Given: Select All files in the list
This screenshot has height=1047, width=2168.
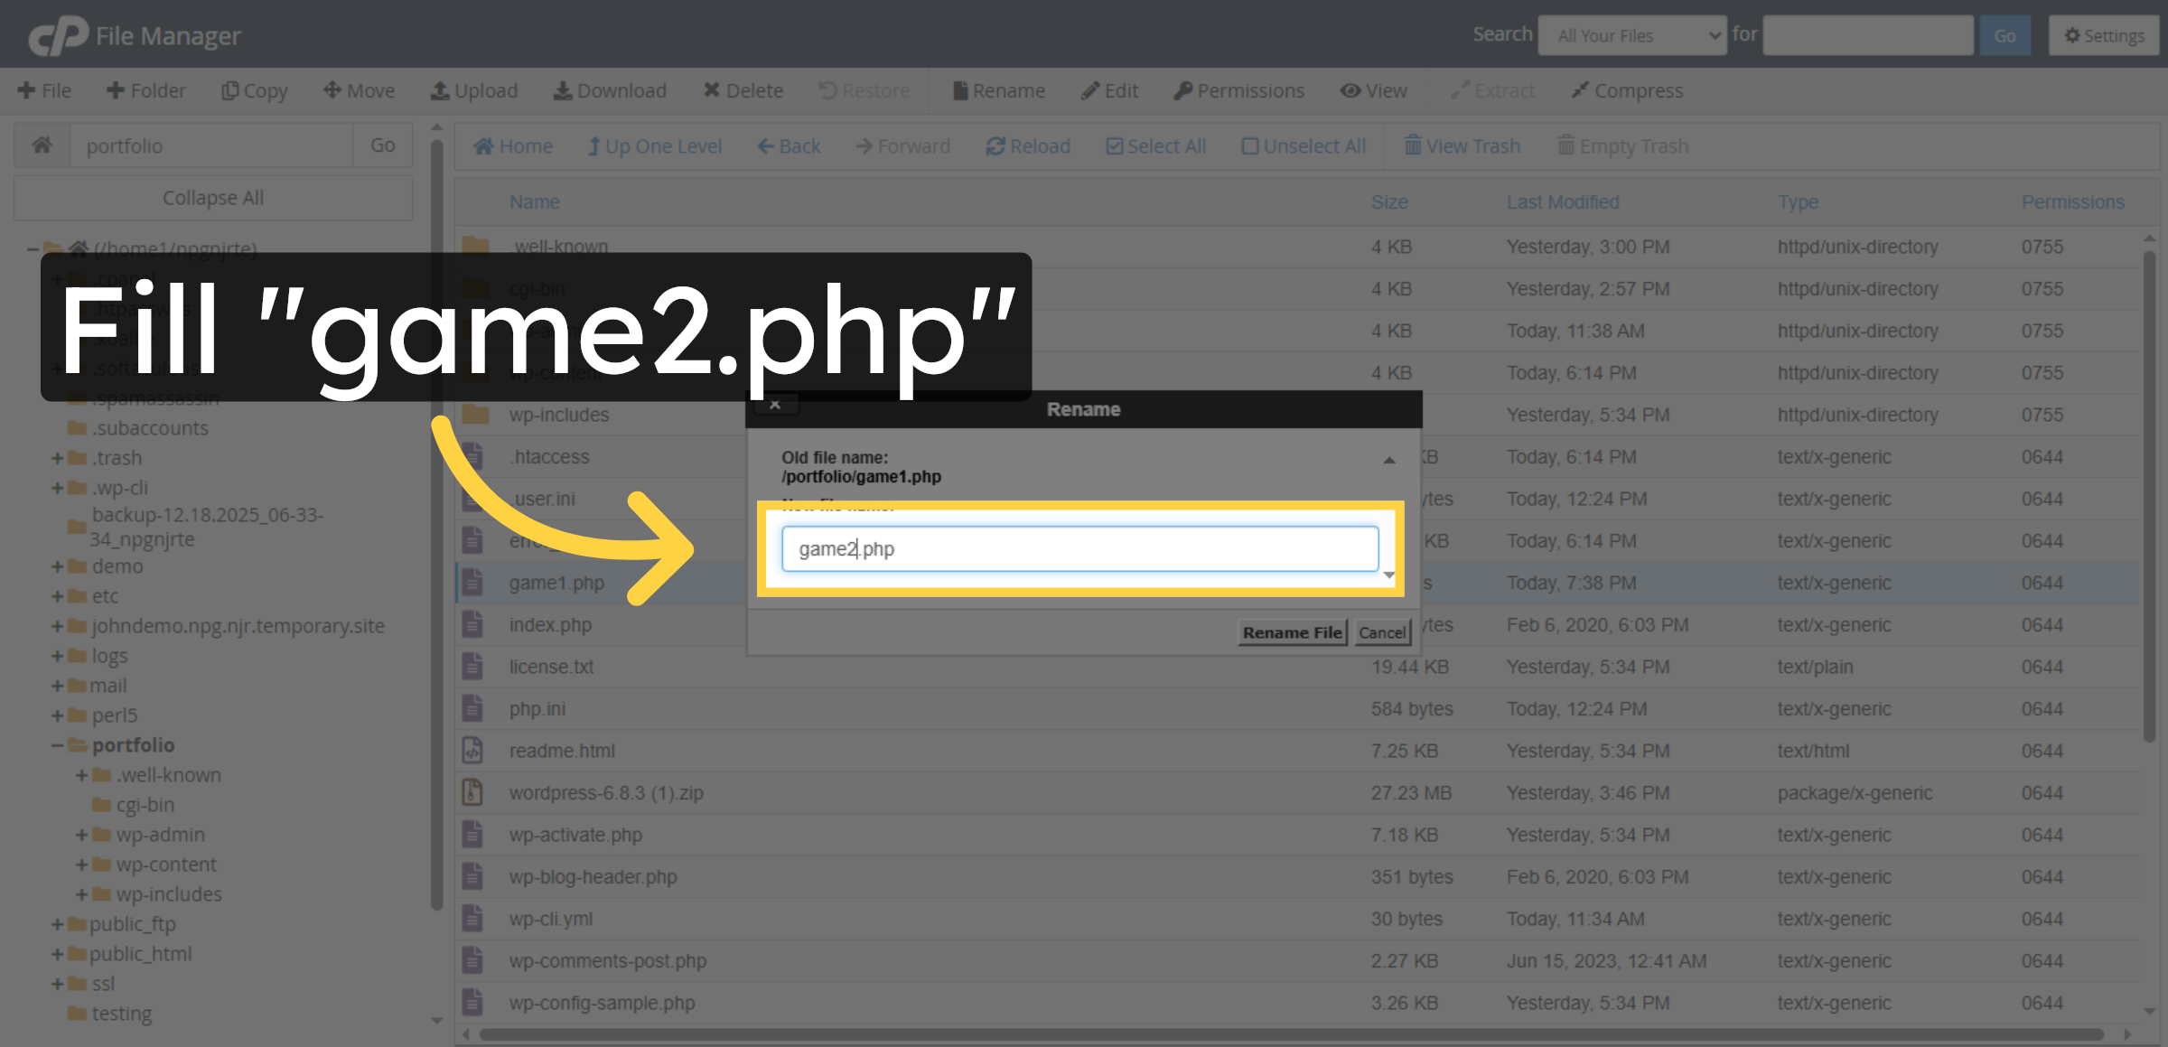Looking at the screenshot, I should (1155, 145).
